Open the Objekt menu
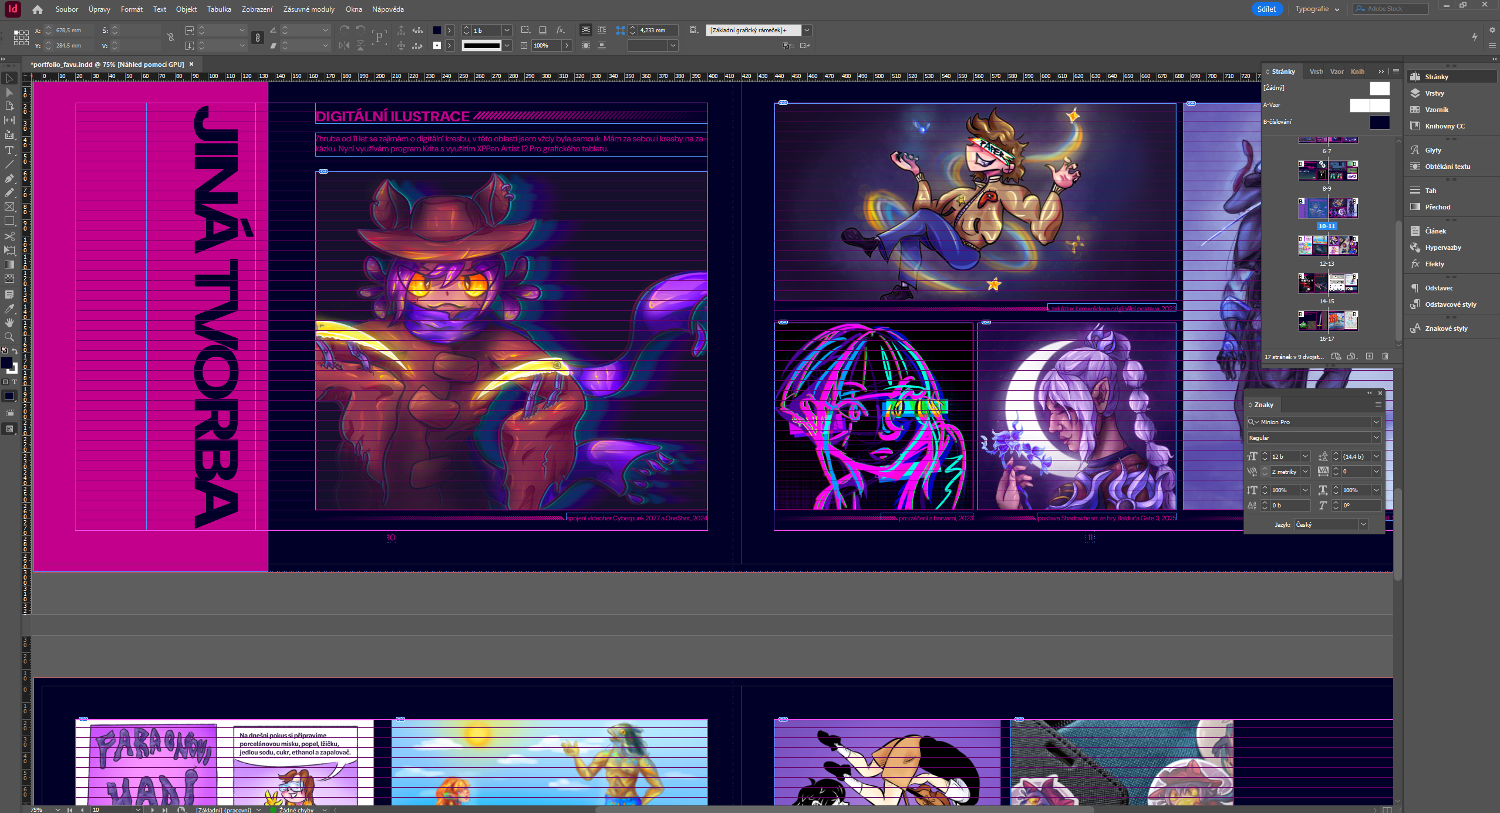Viewport: 1500px width, 813px height. coord(186,9)
